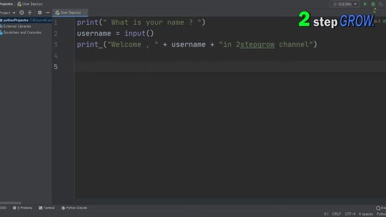Click the expand/collapse all icon in Project panel

coord(30,13)
